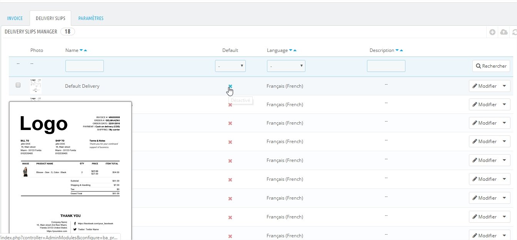The width and height of the screenshot is (517, 240).
Task: Open the Default Delivery template thumbnail
Action: point(36,86)
